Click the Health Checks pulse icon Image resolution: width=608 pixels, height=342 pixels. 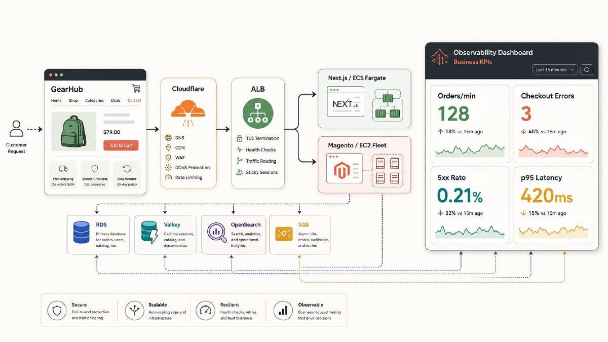pos(240,150)
